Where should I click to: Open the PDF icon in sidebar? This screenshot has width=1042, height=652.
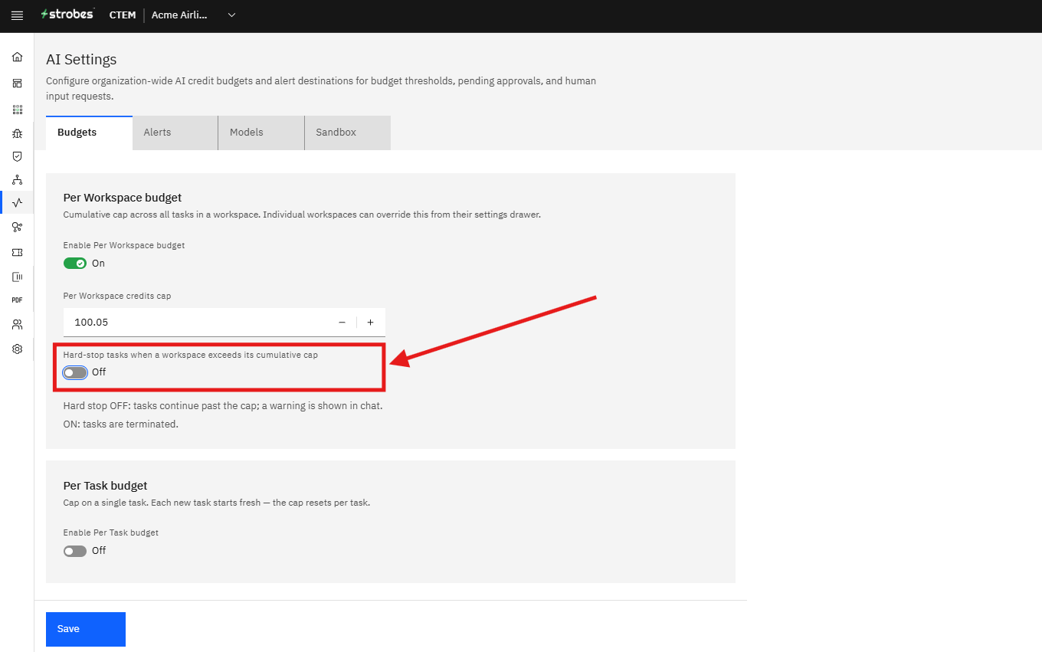pos(17,300)
